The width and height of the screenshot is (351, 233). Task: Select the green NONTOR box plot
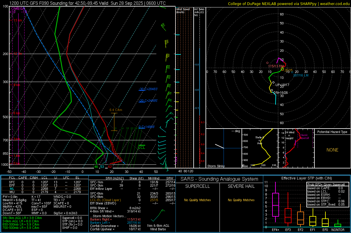[338, 223]
